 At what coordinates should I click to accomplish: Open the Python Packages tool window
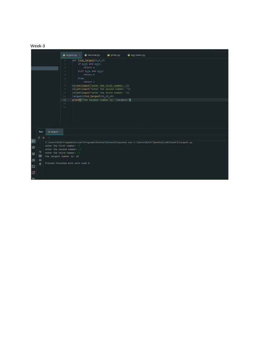pyautogui.click(x=33, y=154)
